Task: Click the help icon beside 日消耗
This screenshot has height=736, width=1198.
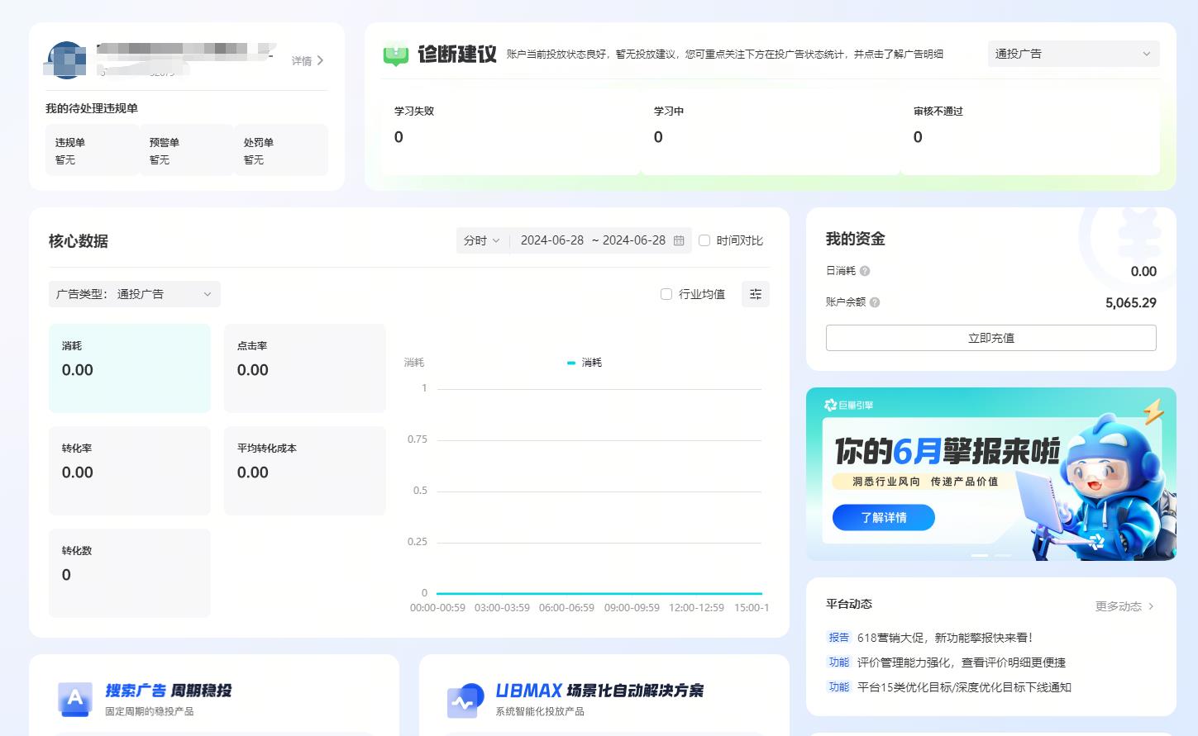Action: [x=865, y=271]
